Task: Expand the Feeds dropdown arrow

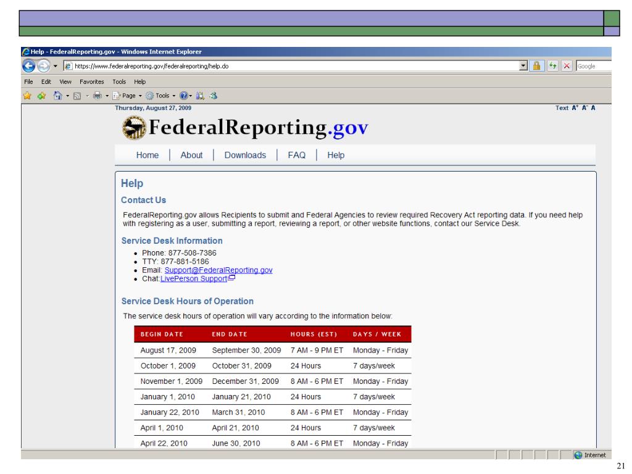Action: coord(87,96)
